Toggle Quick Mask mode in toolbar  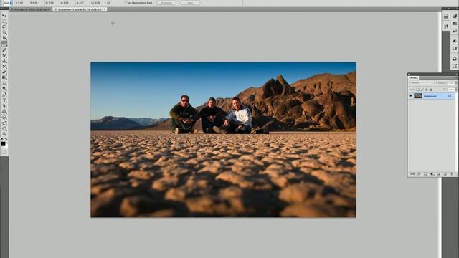4,151
